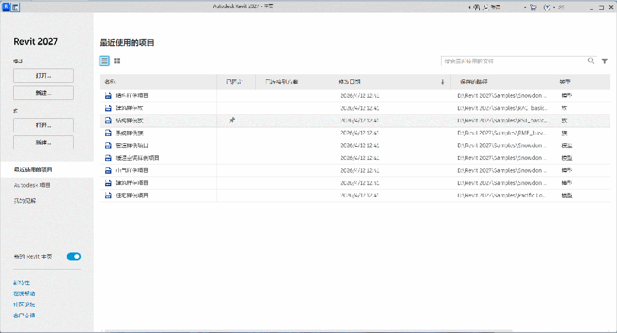Click the file icon of 暖通空调样例项目

click(x=108, y=158)
